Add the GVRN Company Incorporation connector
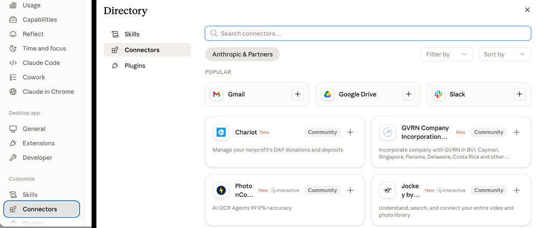538x228 pixels. tap(516, 132)
